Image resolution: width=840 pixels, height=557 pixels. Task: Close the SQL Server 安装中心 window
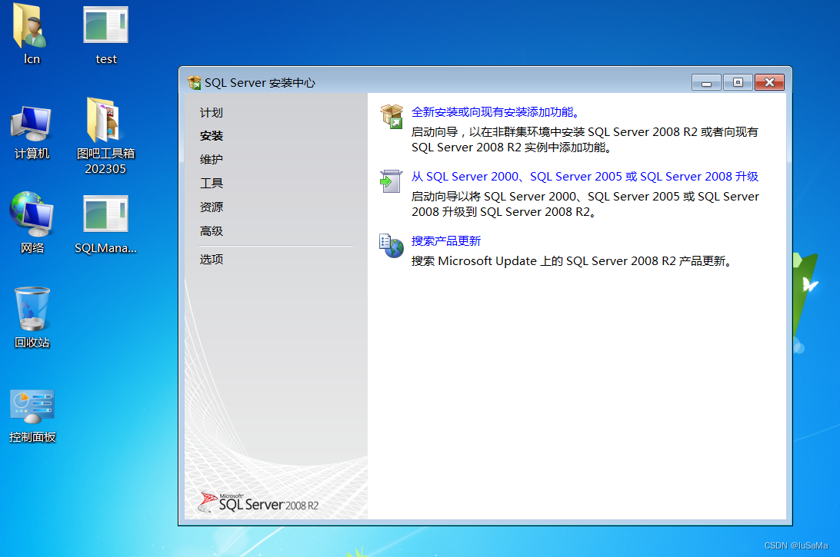769,82
